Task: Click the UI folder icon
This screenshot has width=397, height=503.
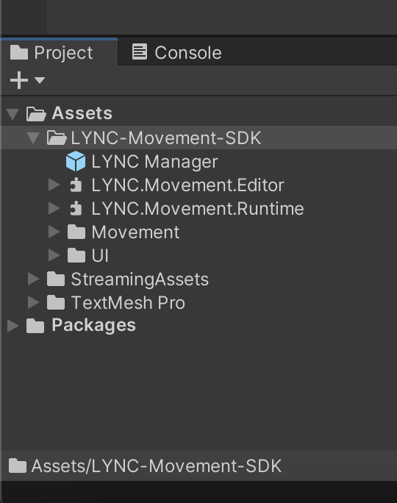Action: coord(76,255)
